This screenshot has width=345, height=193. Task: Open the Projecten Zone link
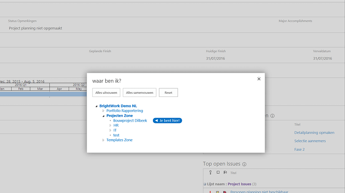click(x=120, y=115)
